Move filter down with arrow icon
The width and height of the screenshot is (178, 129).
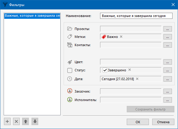point(35,121)
